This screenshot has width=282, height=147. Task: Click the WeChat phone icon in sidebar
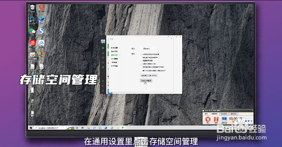tap(103, 86)
